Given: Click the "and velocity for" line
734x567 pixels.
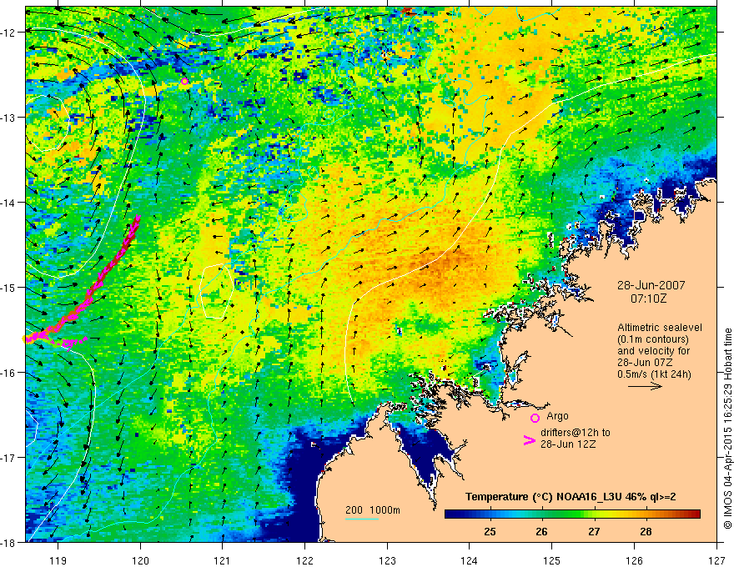Looking at the screenshot, I should pyautogui.click(x=653, y=351).
